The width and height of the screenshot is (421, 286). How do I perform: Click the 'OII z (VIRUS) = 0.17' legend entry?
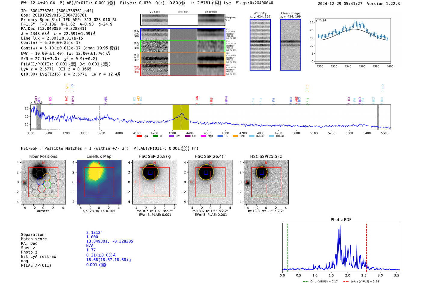pyautogui.click(x=320, y=281)
